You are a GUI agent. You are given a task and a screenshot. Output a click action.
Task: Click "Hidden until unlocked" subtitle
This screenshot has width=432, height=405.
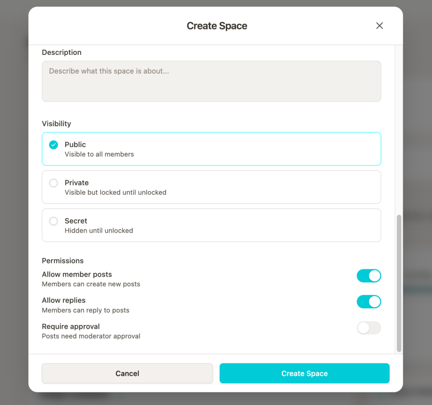[x=99, y=231]
